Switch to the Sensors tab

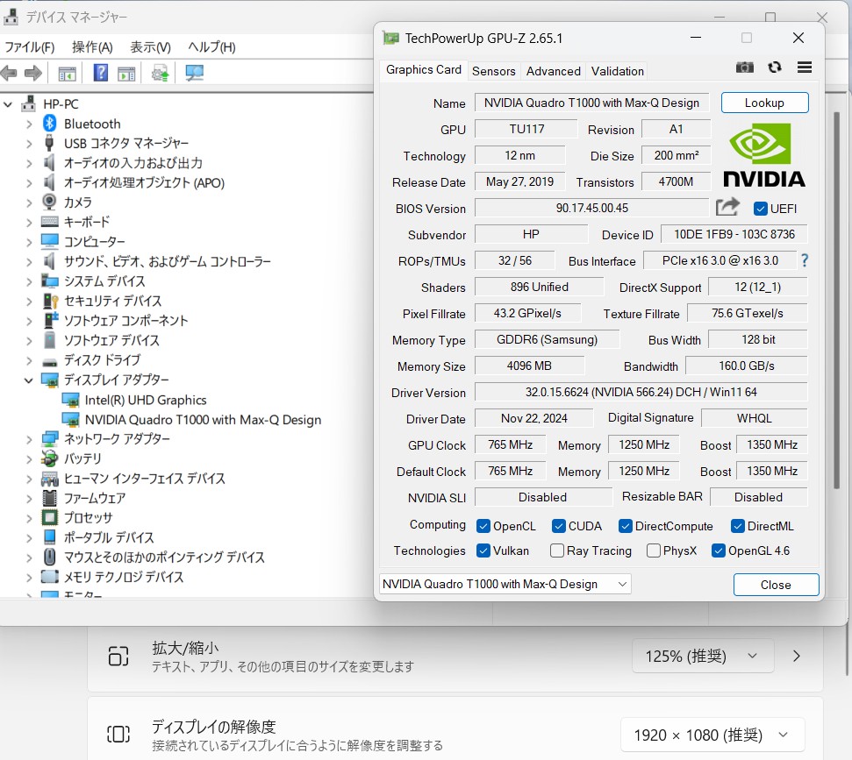(x=493, y=71)
